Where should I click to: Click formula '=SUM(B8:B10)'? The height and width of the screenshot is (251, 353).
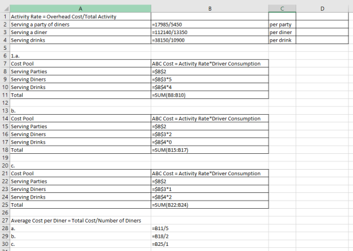pos(209,95)
